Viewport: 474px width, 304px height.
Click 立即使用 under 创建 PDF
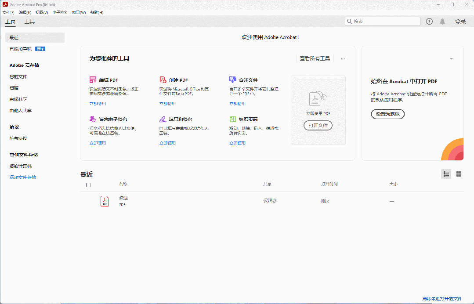click(x=167, y=104)
